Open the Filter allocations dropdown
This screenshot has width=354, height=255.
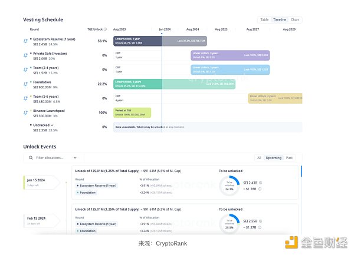pyautogui.click(x=75, y=158)
